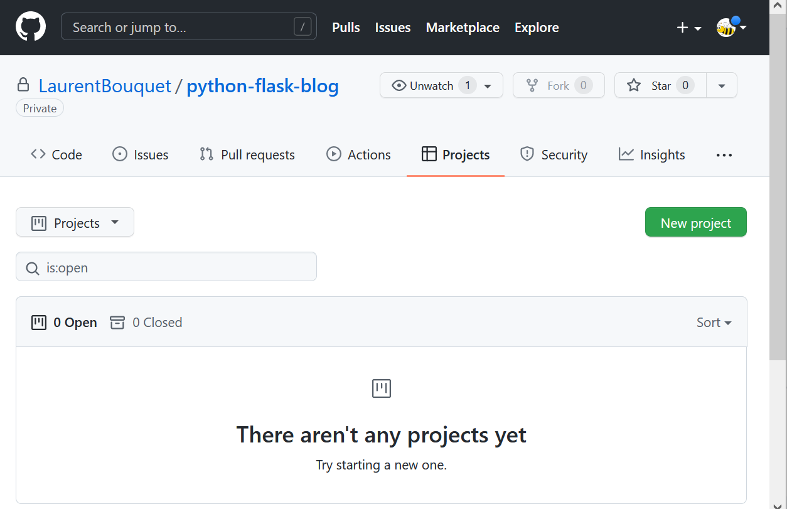
Task: Click the empty-state project board icon
Action: tap(381, 388)
